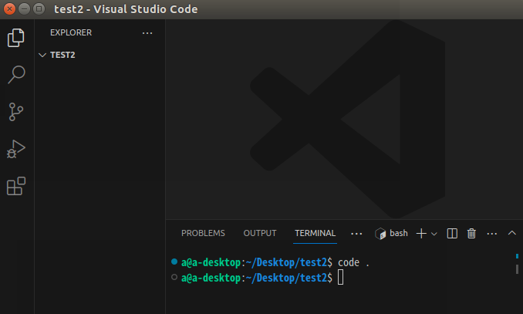Click the terminal scrollbar
This screenshot has height=314, width=523.
coord(517,264)
